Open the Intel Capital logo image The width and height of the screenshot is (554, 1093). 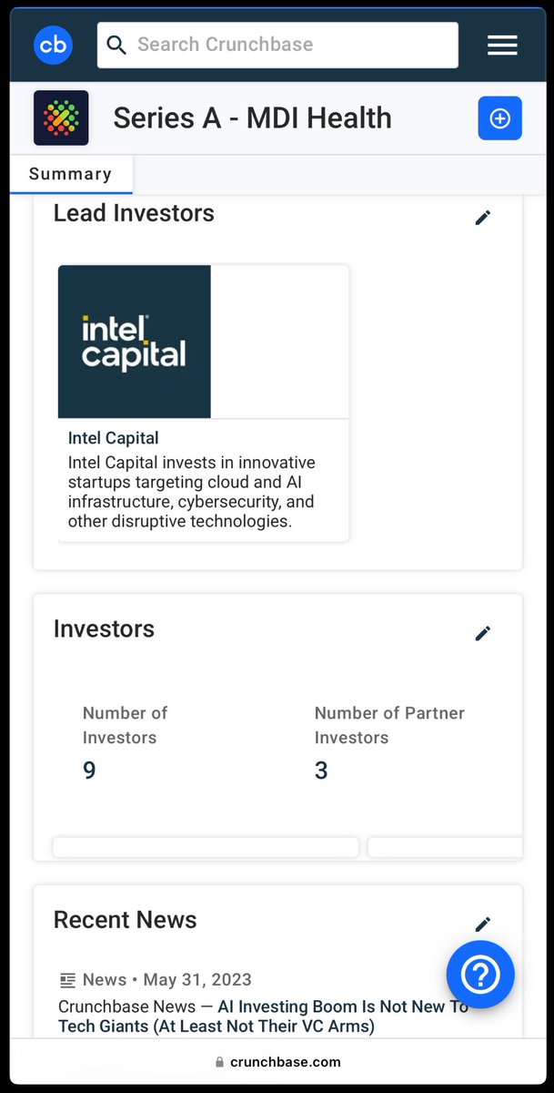(135, 342)
